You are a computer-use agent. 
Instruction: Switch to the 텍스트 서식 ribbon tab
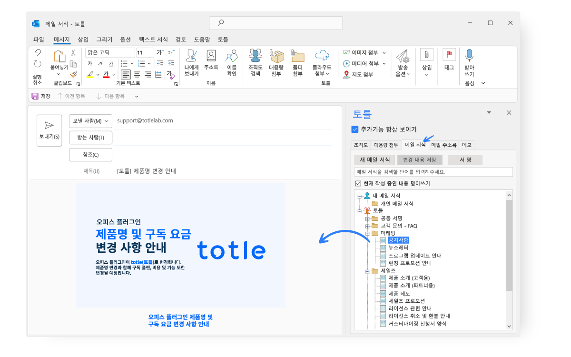click(153, 40)
